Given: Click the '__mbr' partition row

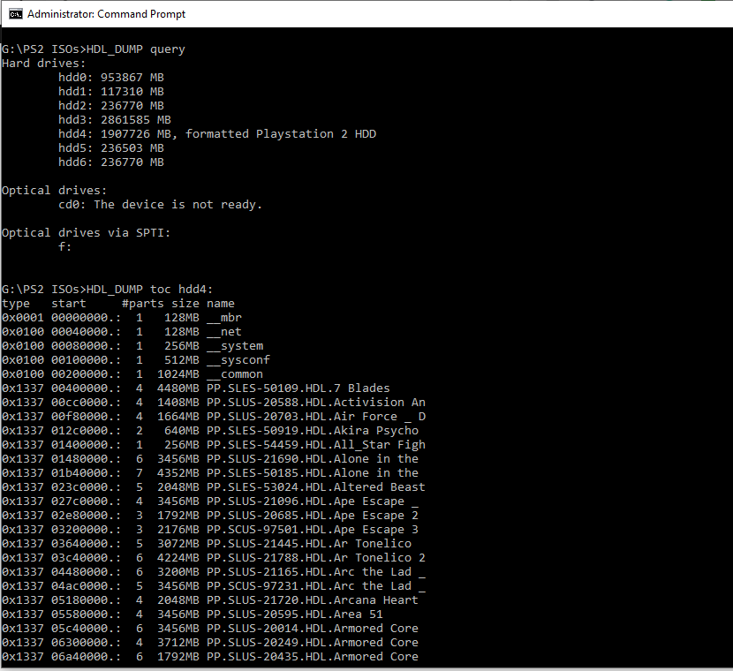Looking at the screenshot, I should (x=122, y=318).
